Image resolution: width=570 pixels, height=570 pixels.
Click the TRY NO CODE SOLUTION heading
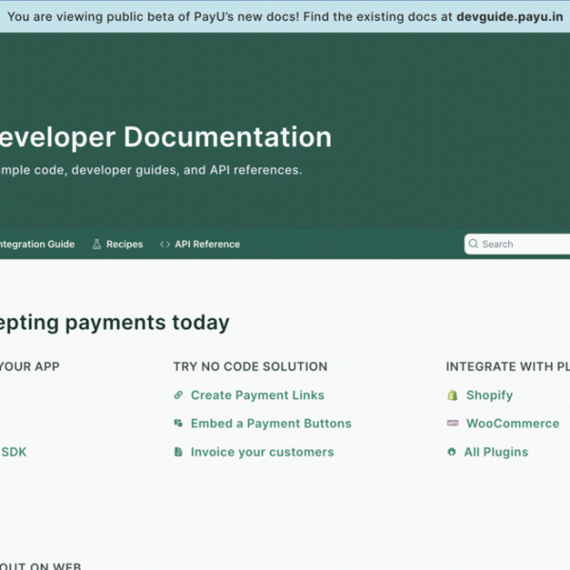[x=250, y=367]
